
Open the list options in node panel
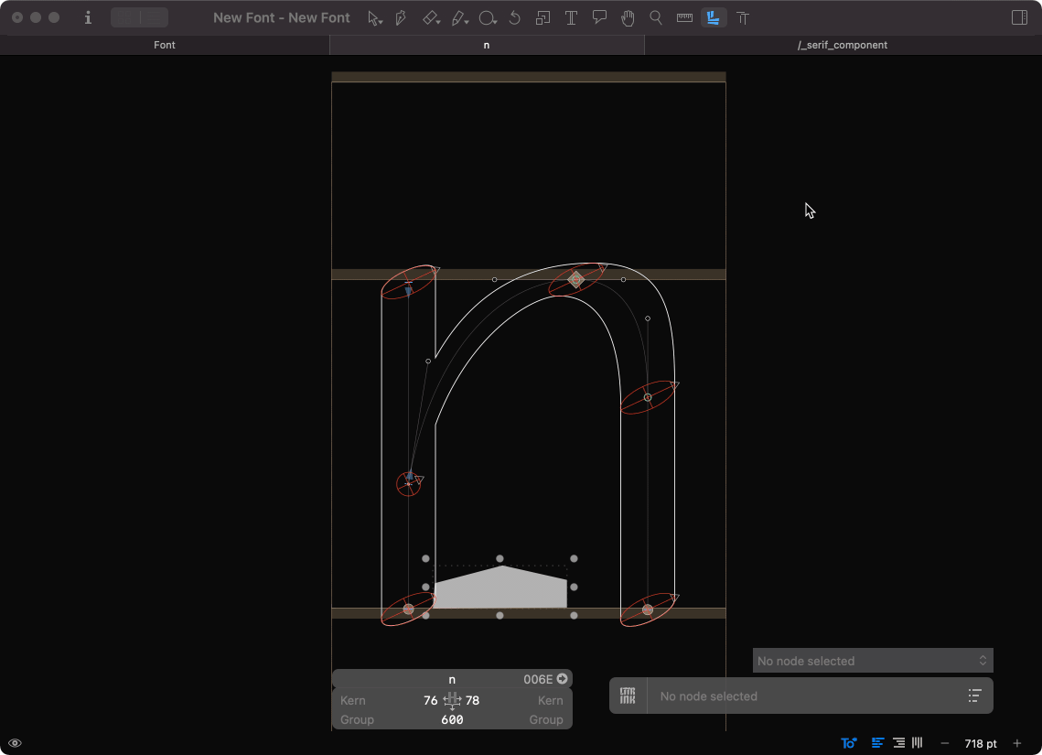974,696
